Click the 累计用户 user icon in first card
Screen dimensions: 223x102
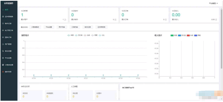coord(65,20)
